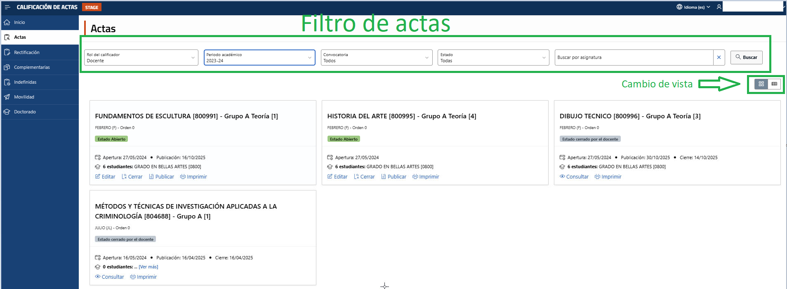
Task: Click Estado cerrado badge on DIBUJO TECNICO card
Action: tap(590, 139)
